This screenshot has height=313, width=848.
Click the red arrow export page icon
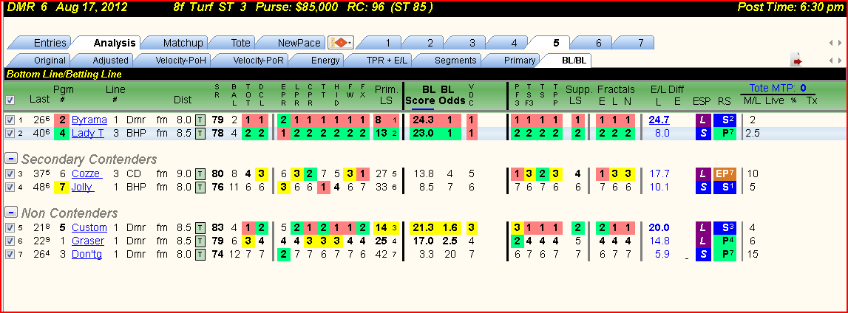pyautogui.click(x=796, y=61)
